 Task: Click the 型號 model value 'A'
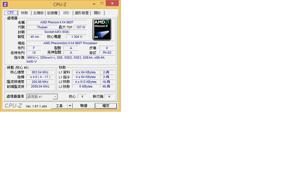point(71,48)
